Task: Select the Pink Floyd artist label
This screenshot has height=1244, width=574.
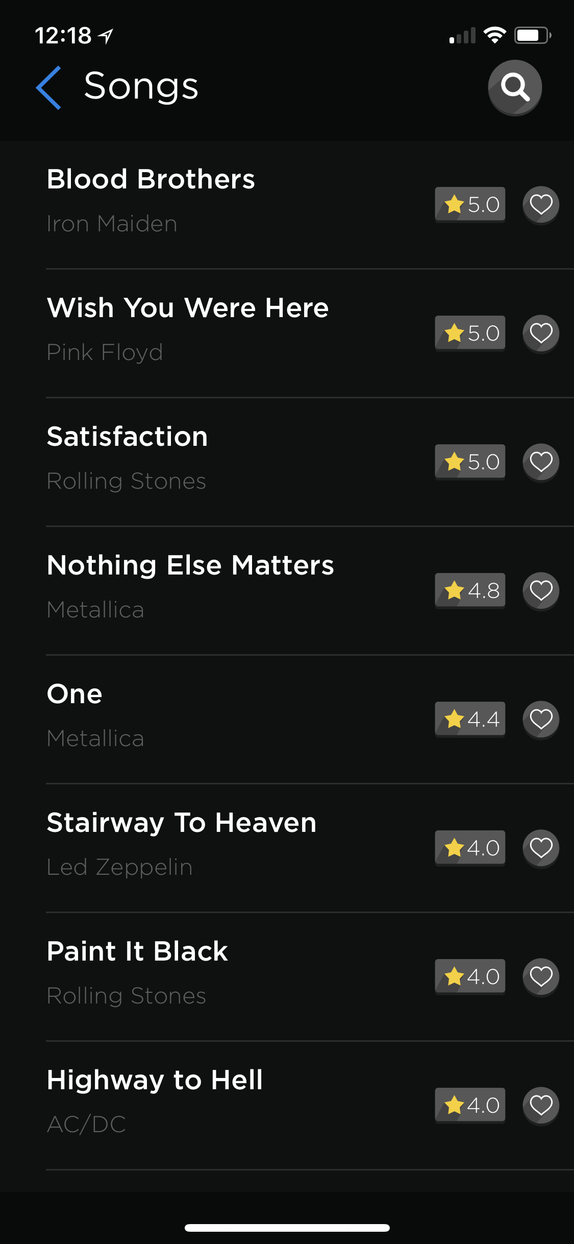Action: 105,352
